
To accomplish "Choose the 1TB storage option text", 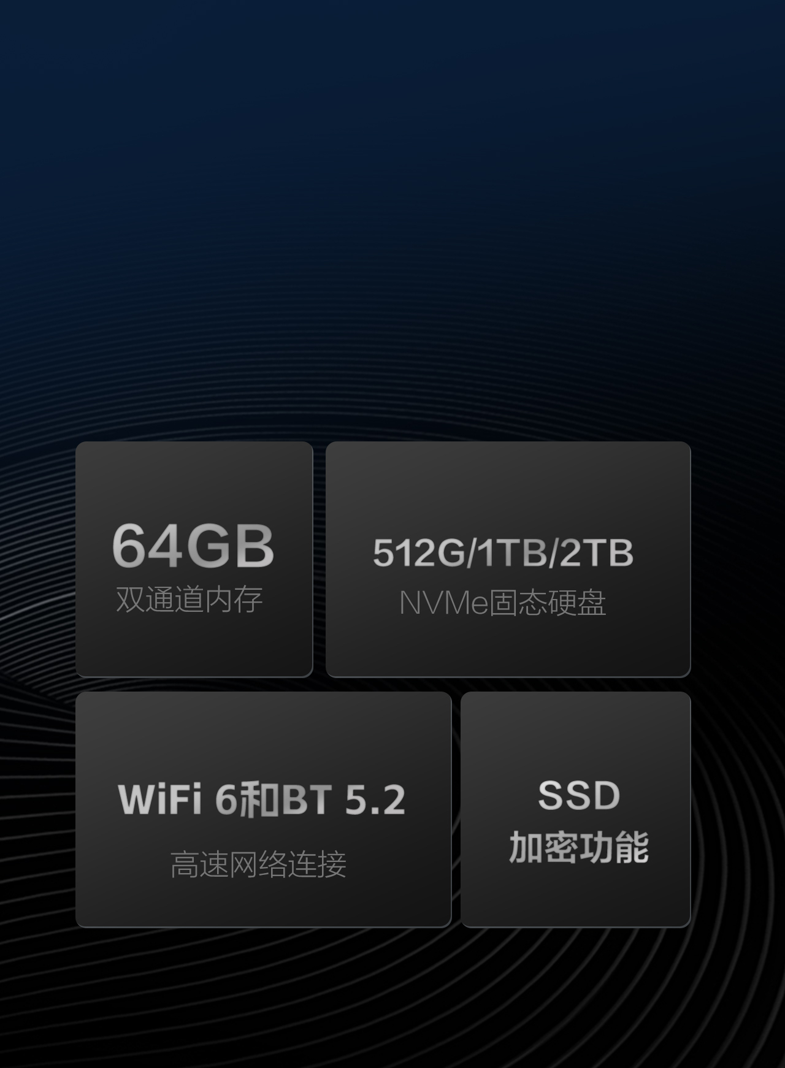I will pos(512,552).
